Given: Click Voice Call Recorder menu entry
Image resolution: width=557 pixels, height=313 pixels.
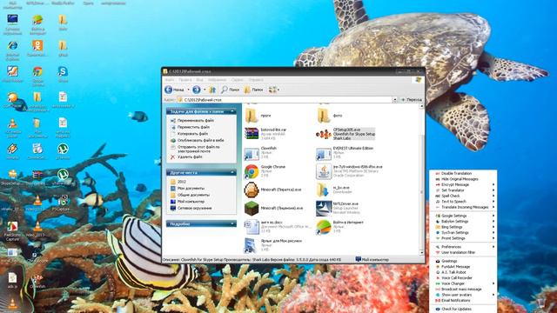Looking at the screenshot, I should point(463,278).
